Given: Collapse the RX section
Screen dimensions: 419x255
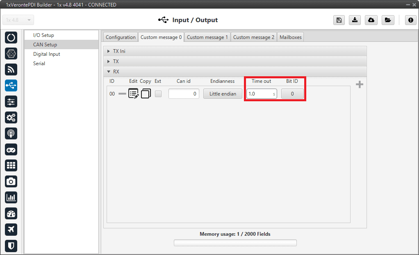Looking at the screenshot, I should point(116,72).
